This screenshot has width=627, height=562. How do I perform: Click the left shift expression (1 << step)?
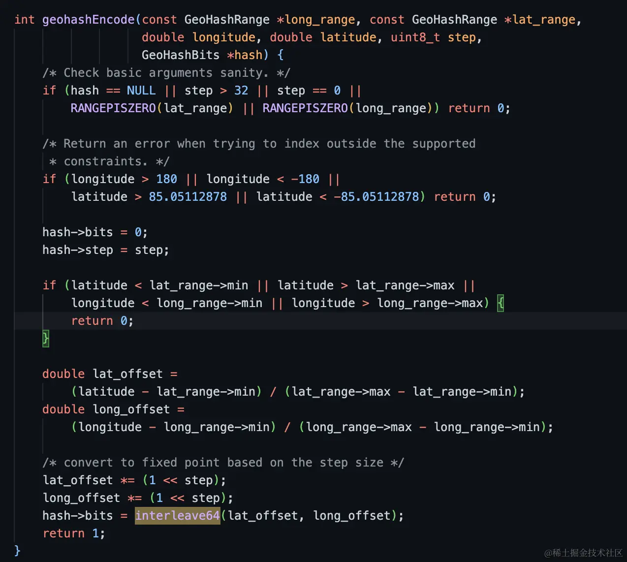point(183,480)
